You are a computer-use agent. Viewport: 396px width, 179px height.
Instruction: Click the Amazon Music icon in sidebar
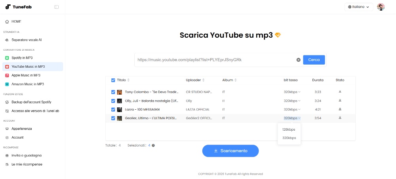tap(7, 84)
